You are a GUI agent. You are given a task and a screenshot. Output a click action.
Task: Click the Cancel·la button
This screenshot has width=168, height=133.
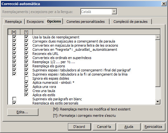tap(104, 127)
